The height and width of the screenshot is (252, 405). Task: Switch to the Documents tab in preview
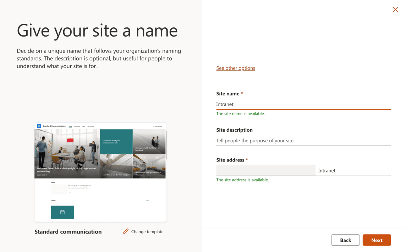tap(77, 126)
